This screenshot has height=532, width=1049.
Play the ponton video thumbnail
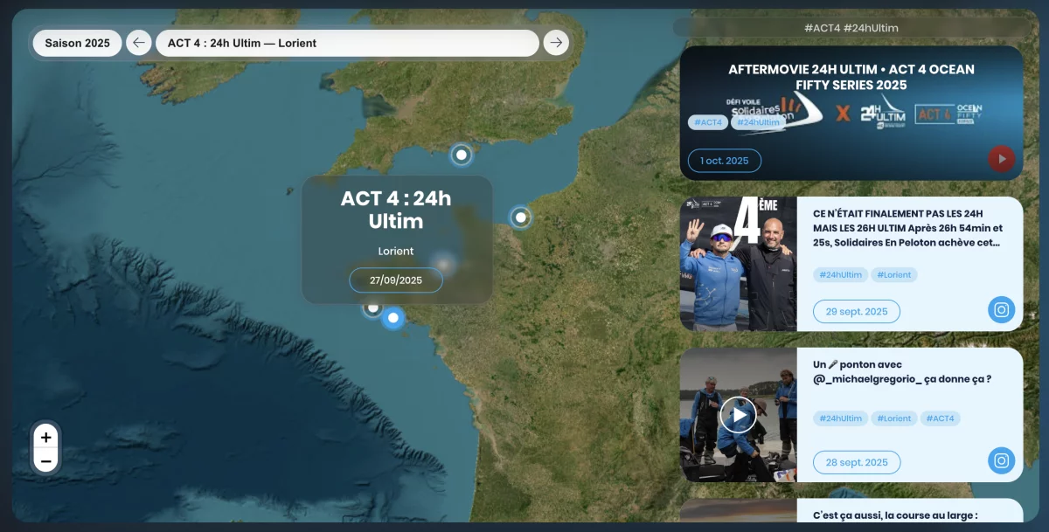739,415
